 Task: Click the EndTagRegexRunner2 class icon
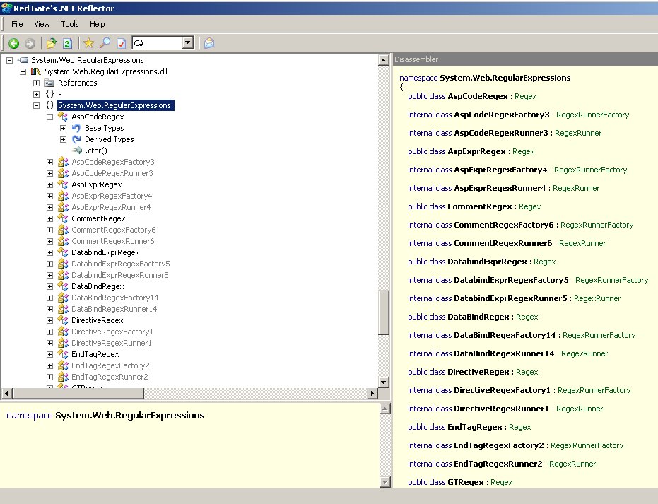click(x=63, y=377)
